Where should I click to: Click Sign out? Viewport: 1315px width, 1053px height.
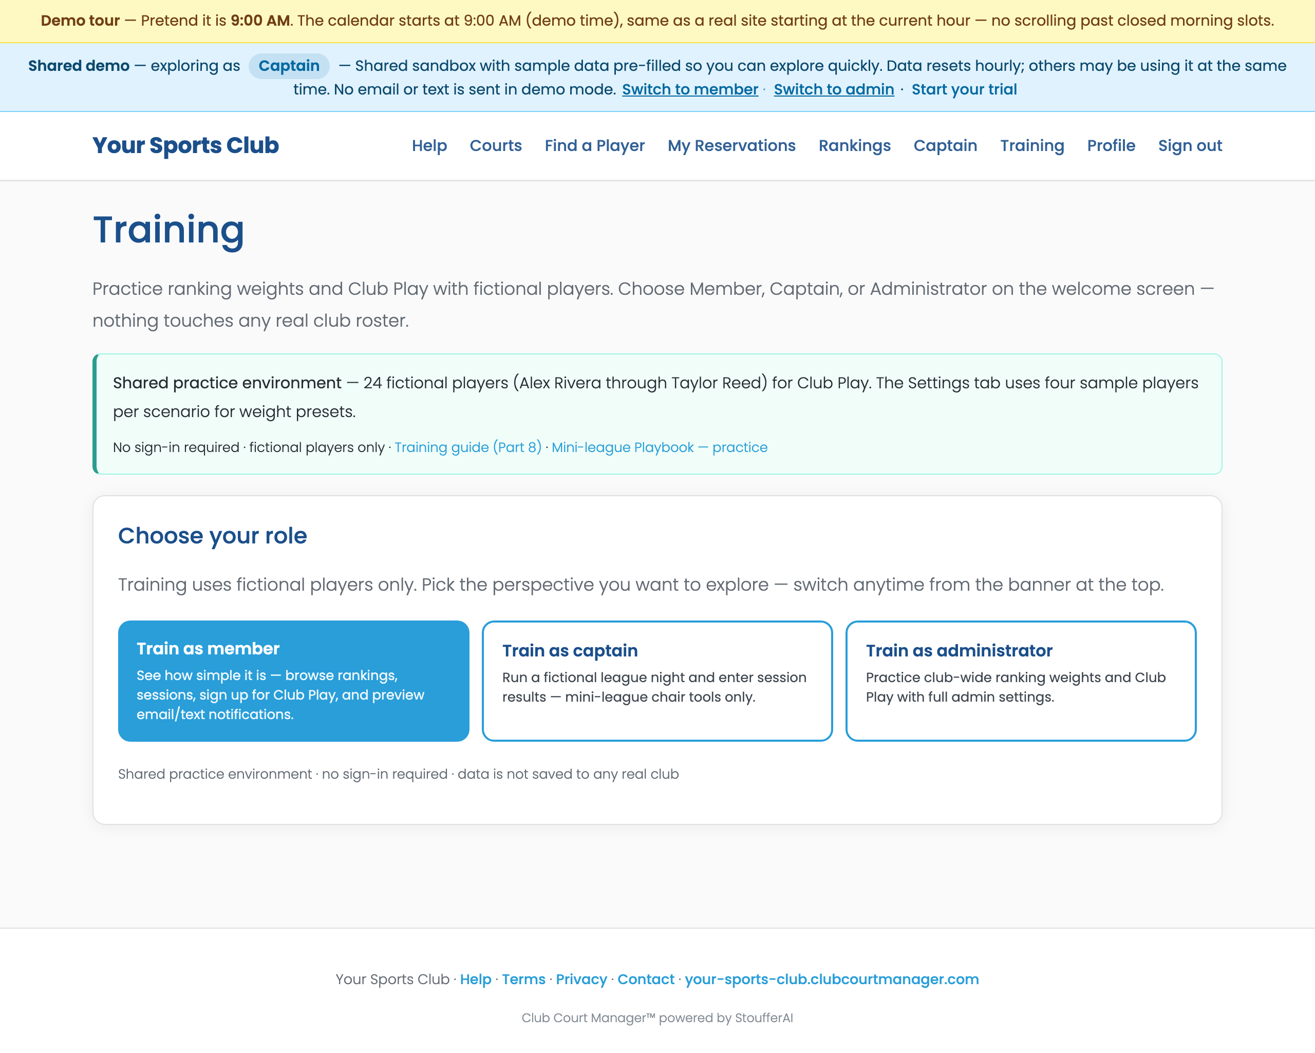click(1190, 145)
